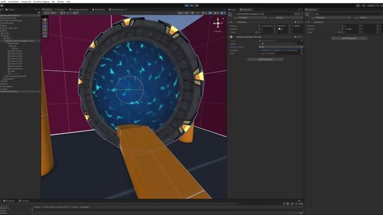Switch to the Animation tab at bottom
The image size is (383, 215).
coord(9,201)
